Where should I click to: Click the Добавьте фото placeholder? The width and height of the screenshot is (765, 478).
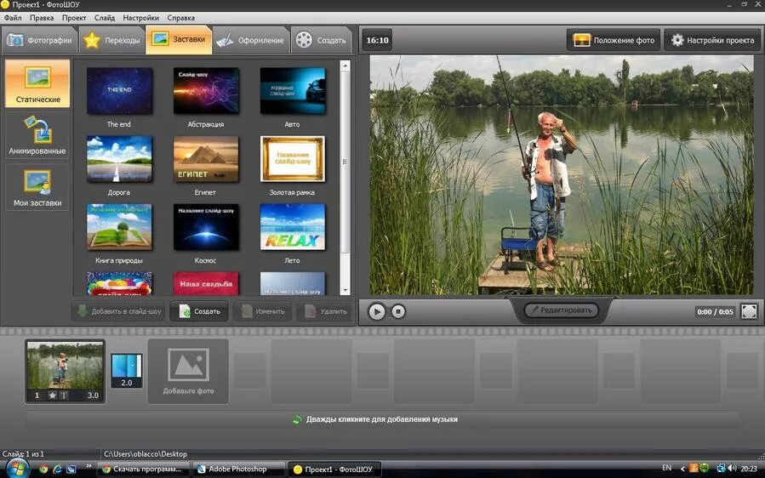point(188,371)
